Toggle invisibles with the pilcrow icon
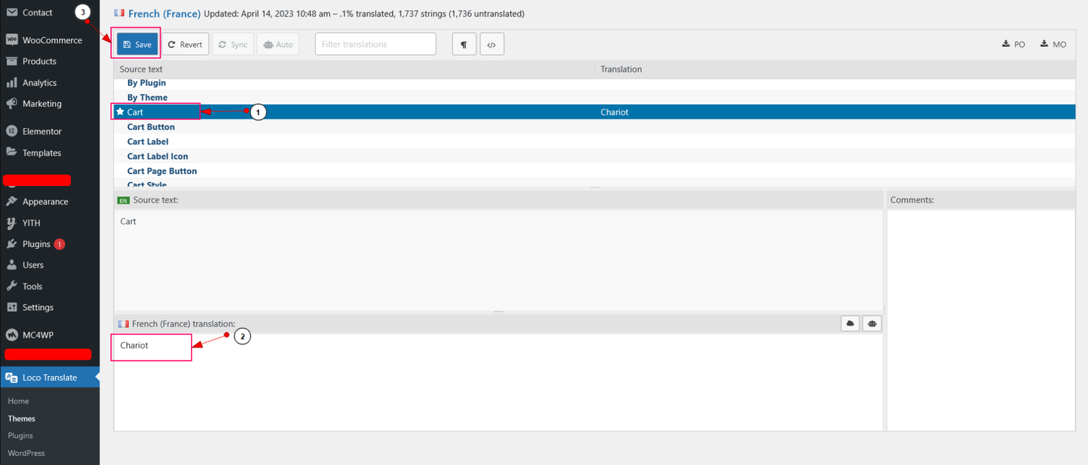 coord(464,44)
